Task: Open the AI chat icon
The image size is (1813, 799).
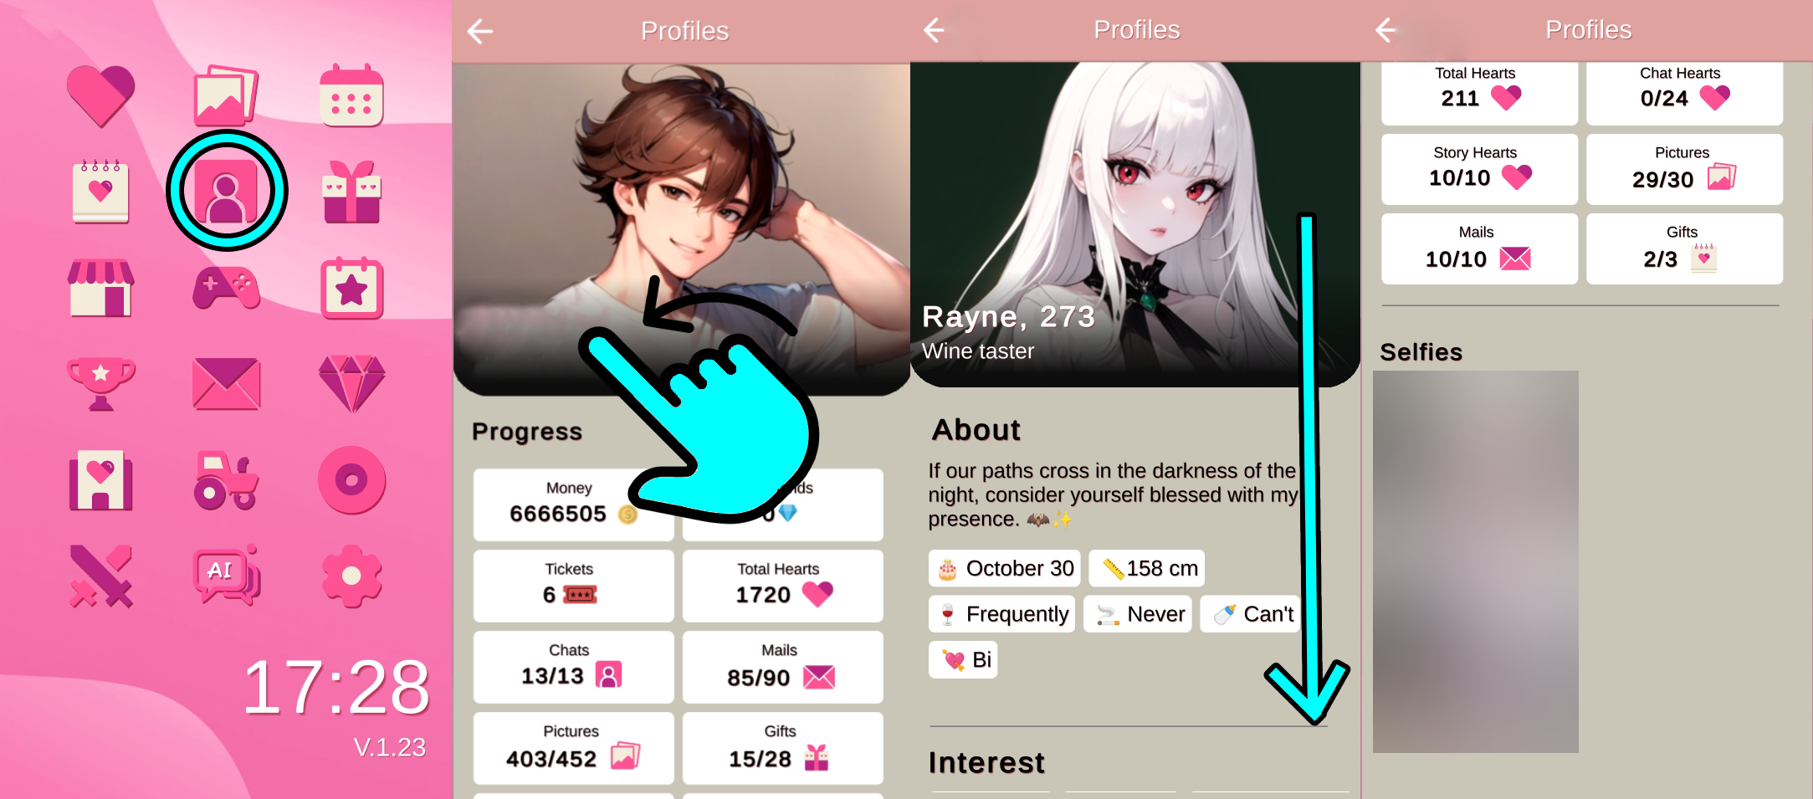Action: [x=226, y=576]
